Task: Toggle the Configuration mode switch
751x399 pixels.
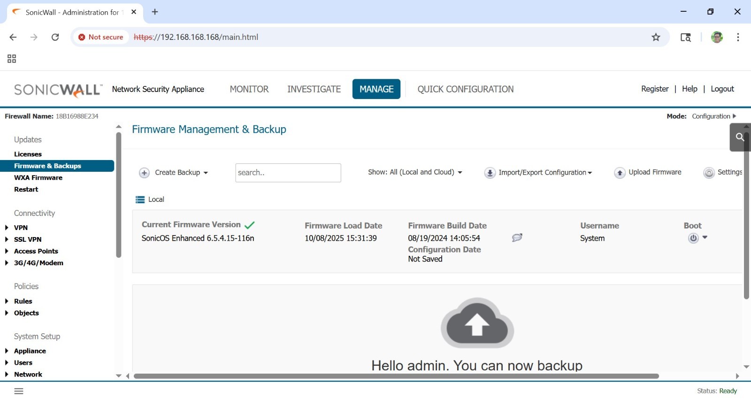Action: 714,116
